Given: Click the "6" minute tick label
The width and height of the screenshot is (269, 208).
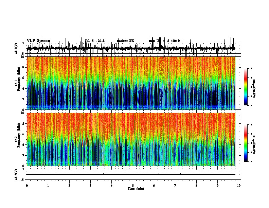Looking at the screenshot, I should click(154, 186).
